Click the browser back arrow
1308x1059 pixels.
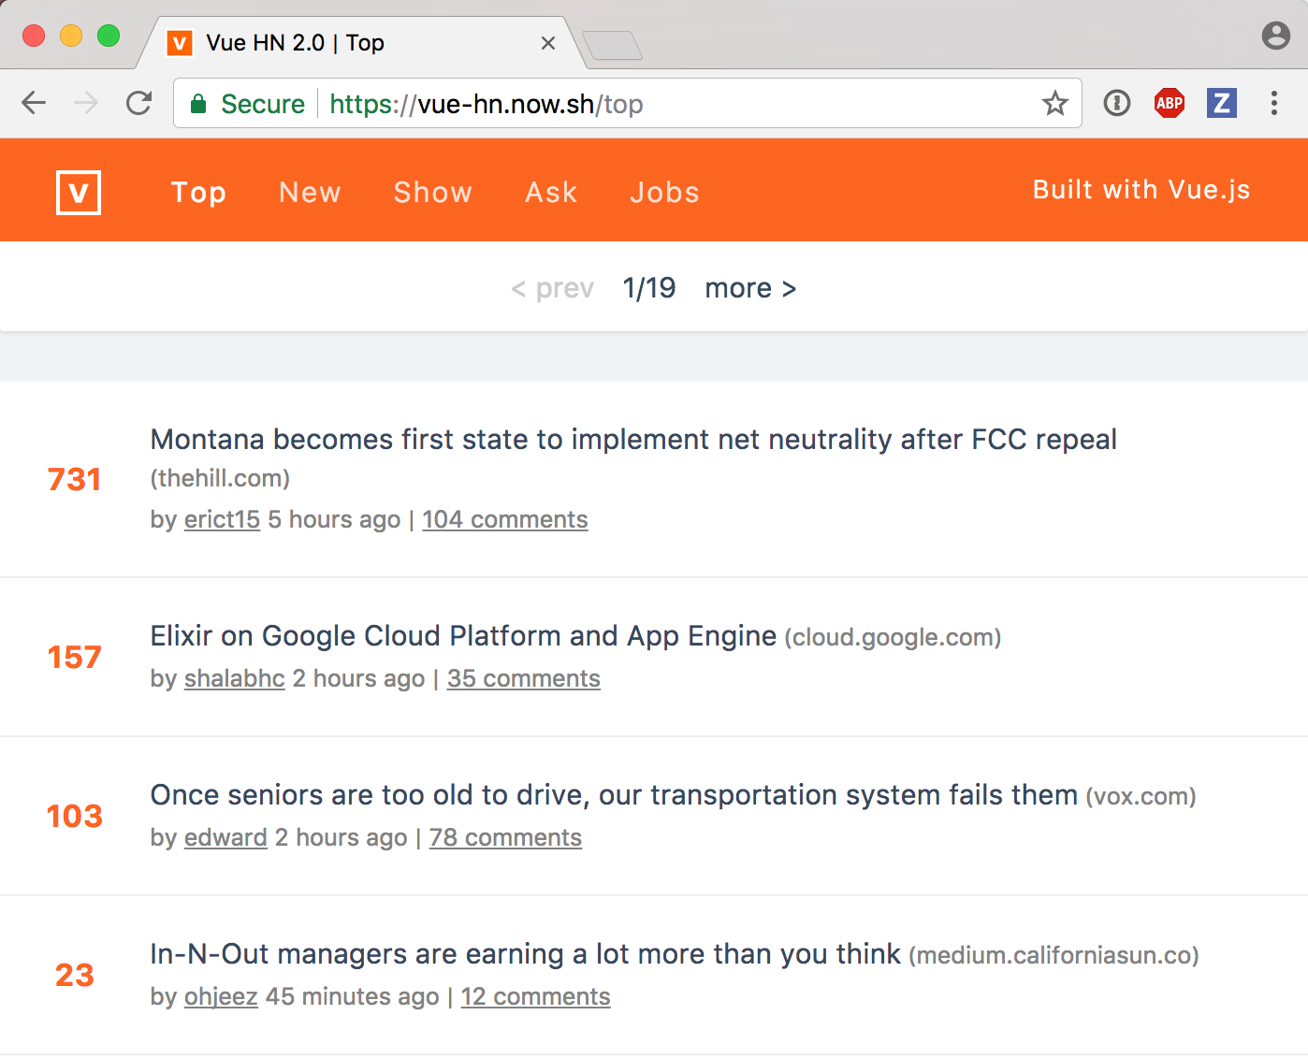(x=34, y=103)
